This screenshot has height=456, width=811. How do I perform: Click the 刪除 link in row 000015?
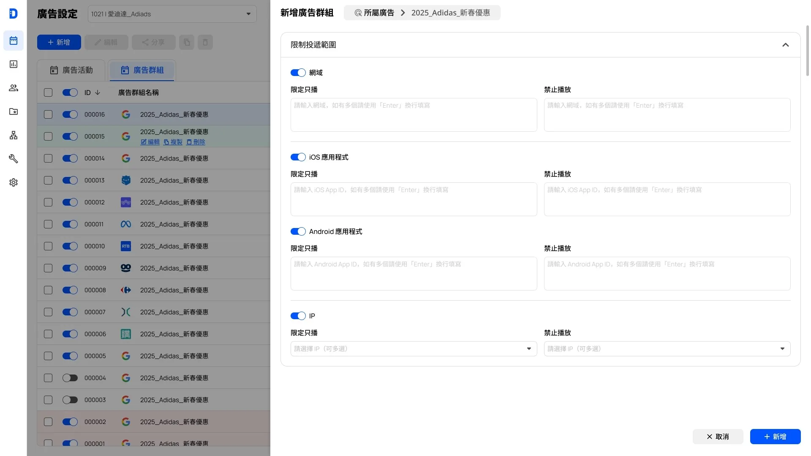click(x=196, y=142)
